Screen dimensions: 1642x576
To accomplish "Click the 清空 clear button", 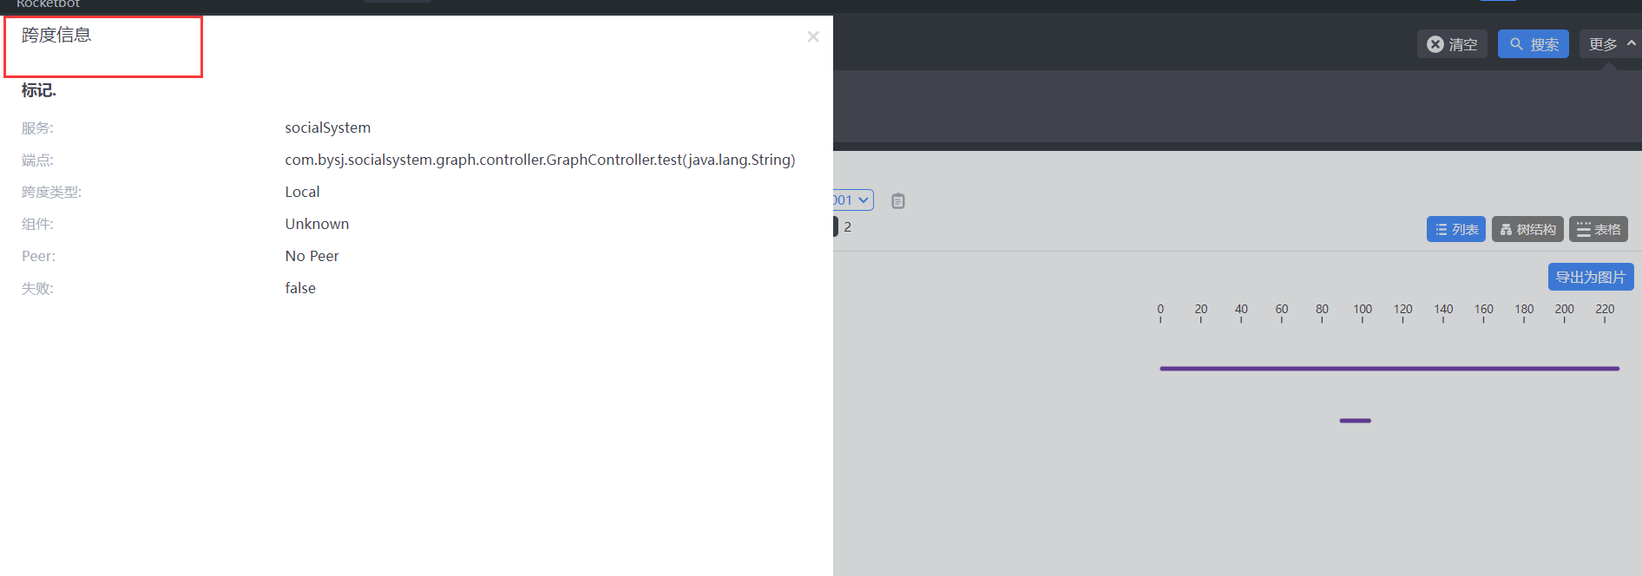I will coord(1452,44).
